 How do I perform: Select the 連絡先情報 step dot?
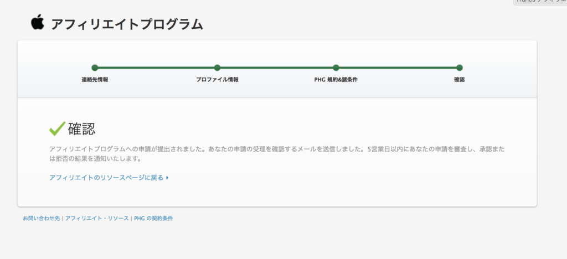coord(95,68)
